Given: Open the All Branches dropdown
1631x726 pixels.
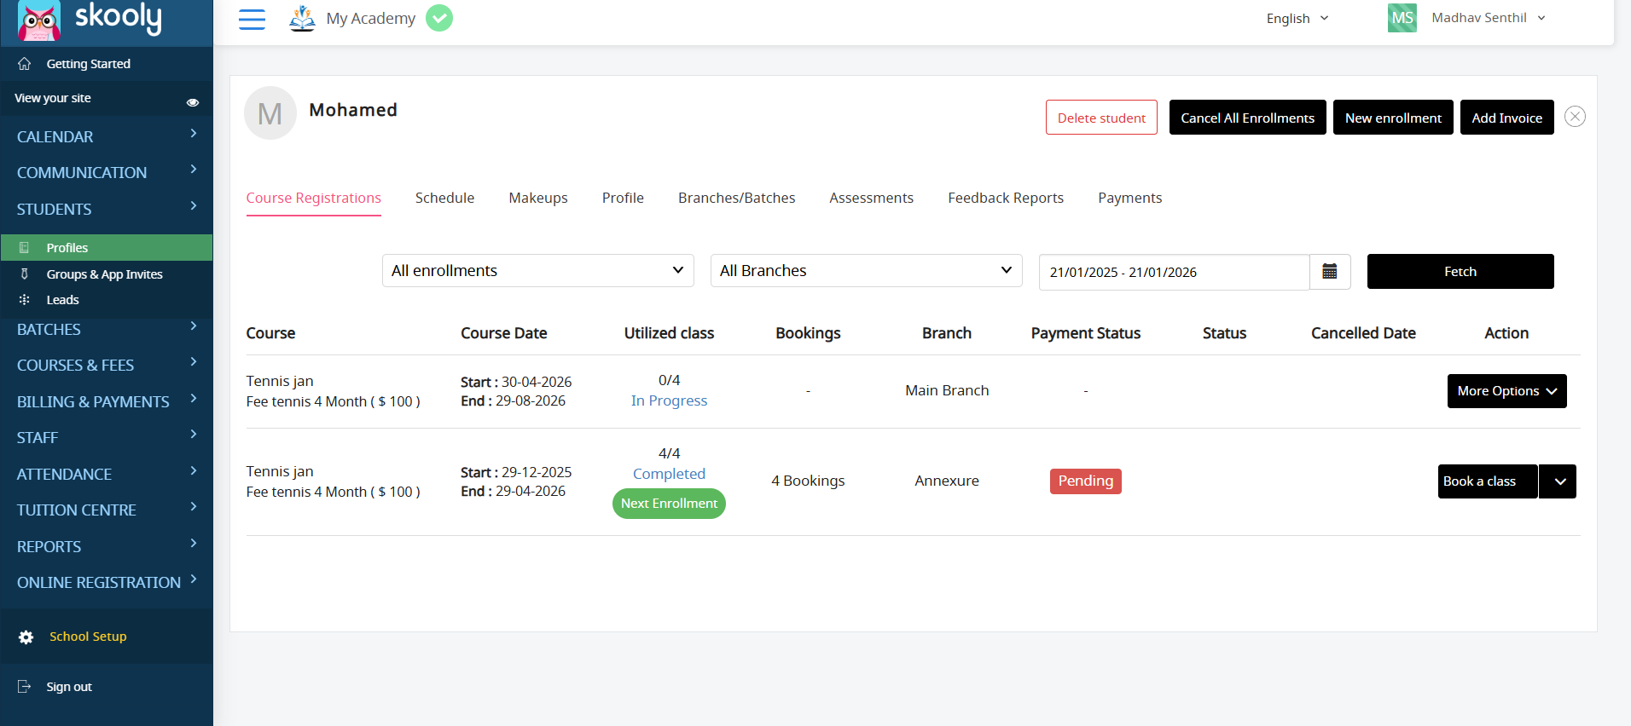Looking at the screenshot, I should tap(866, 271).
